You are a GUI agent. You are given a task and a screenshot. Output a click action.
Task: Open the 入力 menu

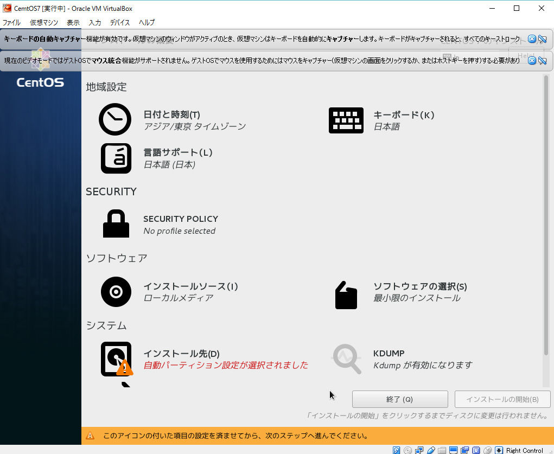click(95, 23)
